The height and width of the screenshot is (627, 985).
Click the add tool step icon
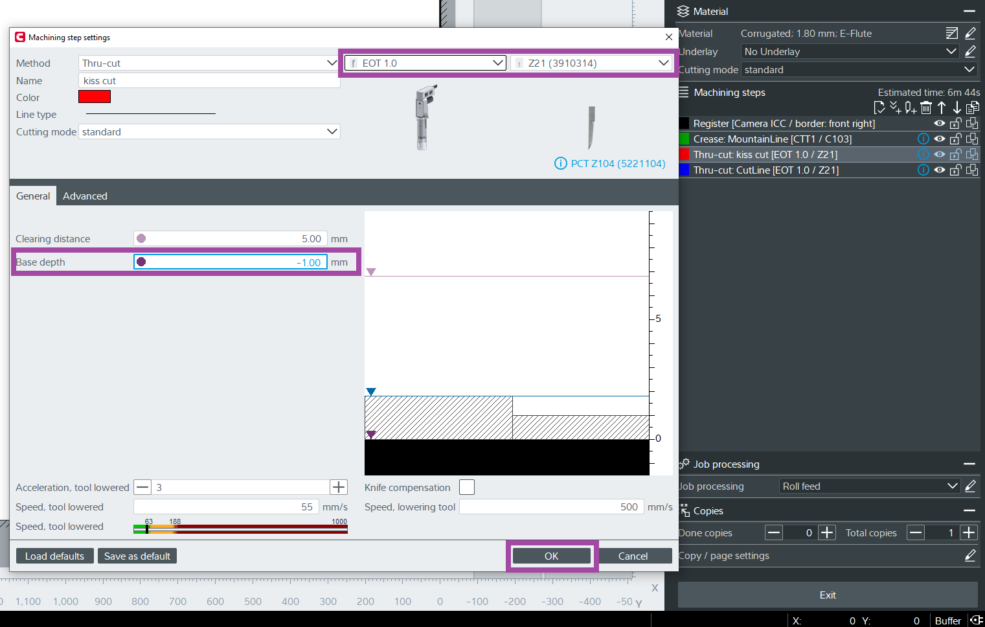pos(911,108)
